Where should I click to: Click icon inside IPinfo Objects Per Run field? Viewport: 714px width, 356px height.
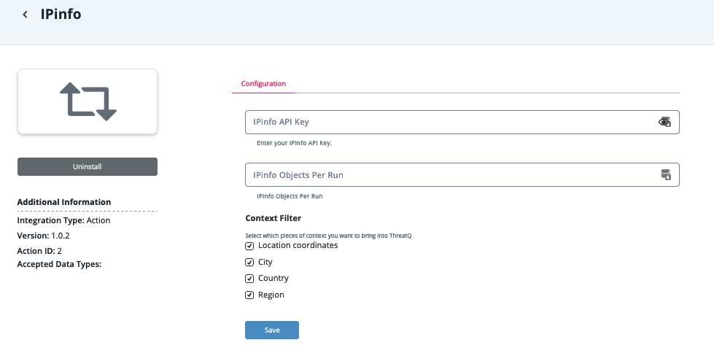tap(666, 175)
